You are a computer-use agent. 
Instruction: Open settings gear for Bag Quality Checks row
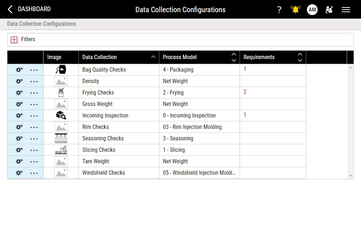[x=18, y=70]
